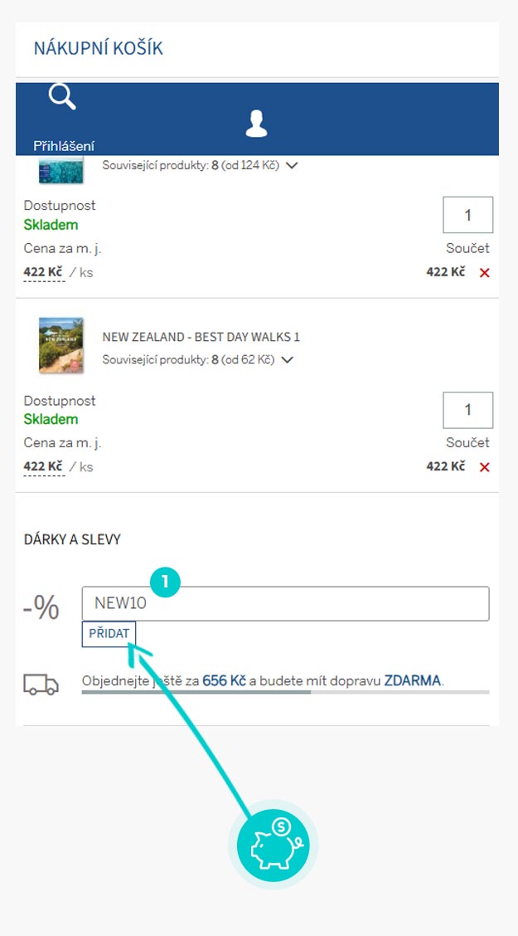Image resolution: width=518 pixels, height=936 pixels.
Task: Click the first item's quantity box
Action: click(x=468, y=215)
